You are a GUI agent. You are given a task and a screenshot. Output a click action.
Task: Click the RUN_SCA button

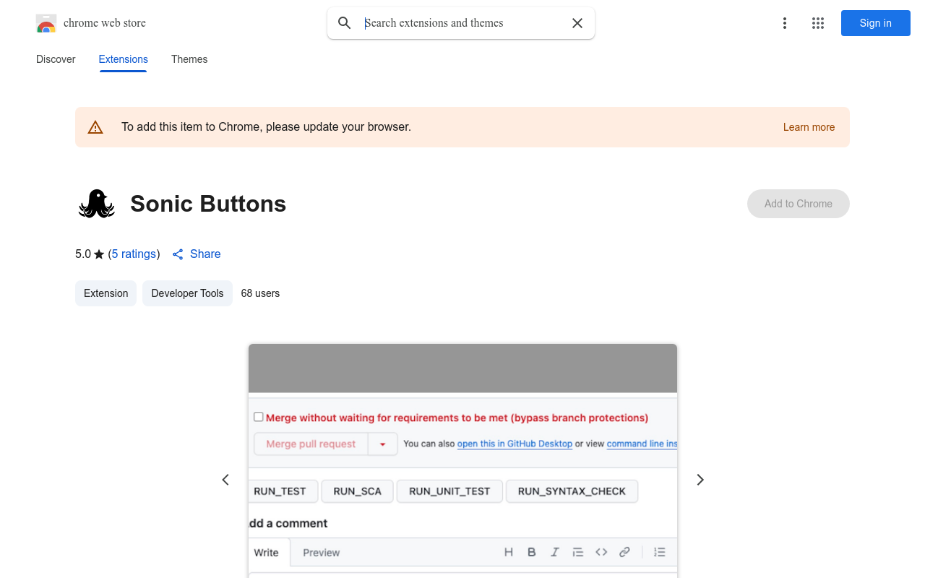point(358,491)
